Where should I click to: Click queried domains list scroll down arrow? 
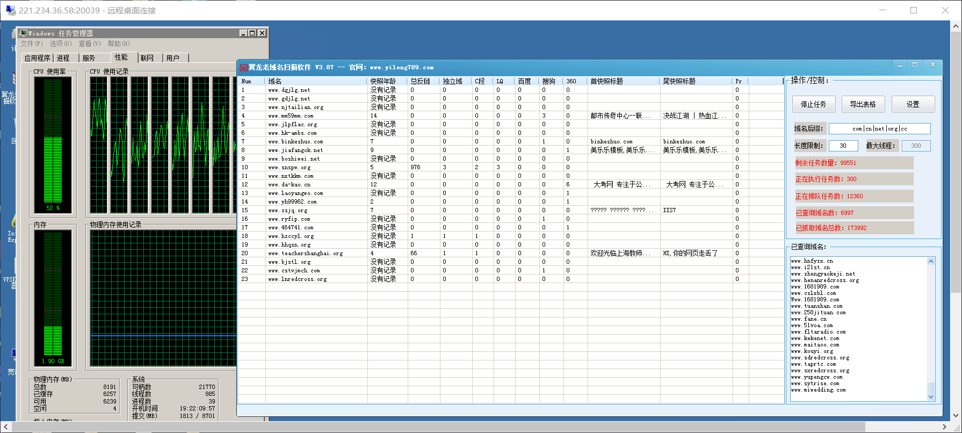coord(931,397)
